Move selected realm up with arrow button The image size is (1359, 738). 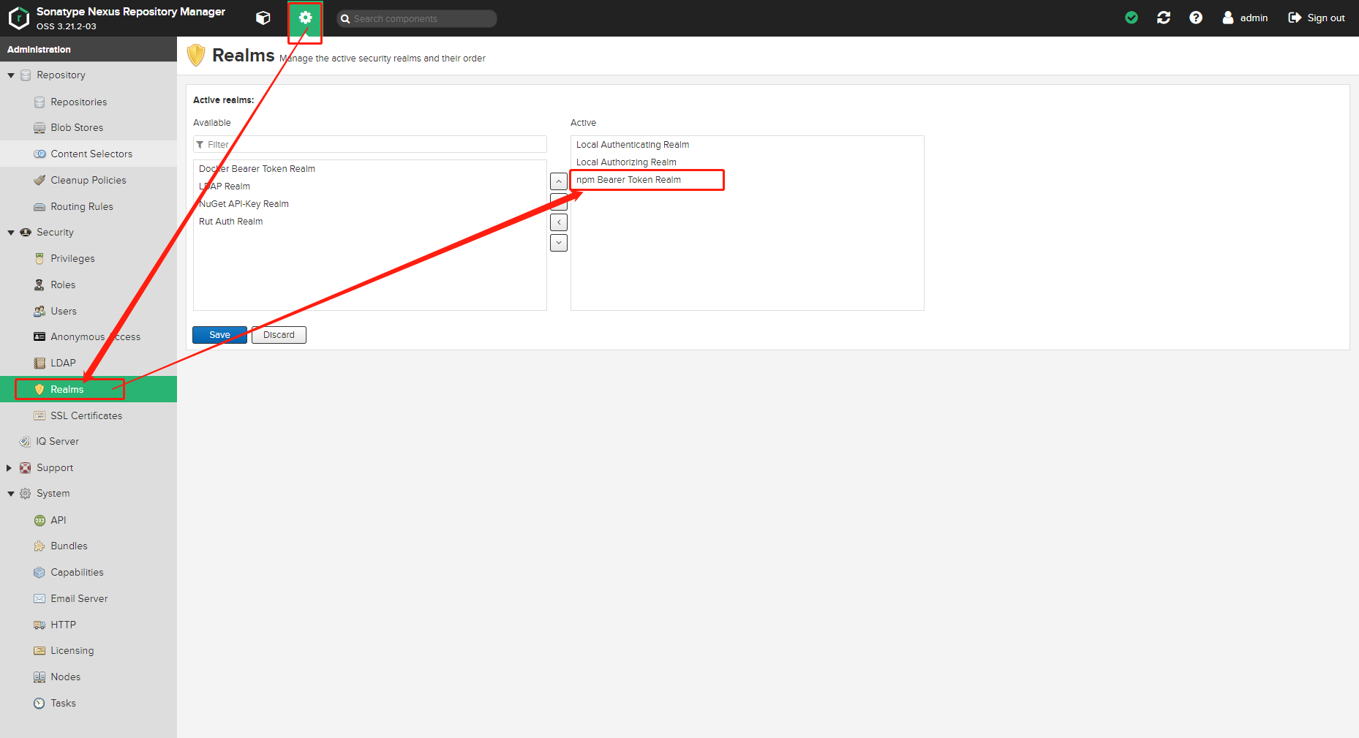[559, 181]
